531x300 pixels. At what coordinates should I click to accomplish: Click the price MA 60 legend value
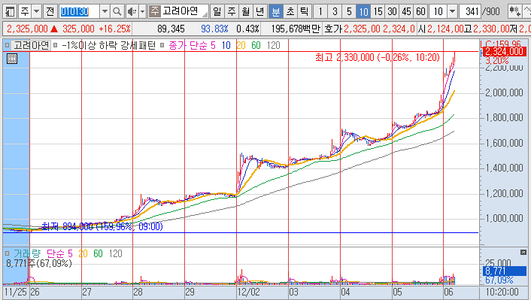click(x=256, y=45)
